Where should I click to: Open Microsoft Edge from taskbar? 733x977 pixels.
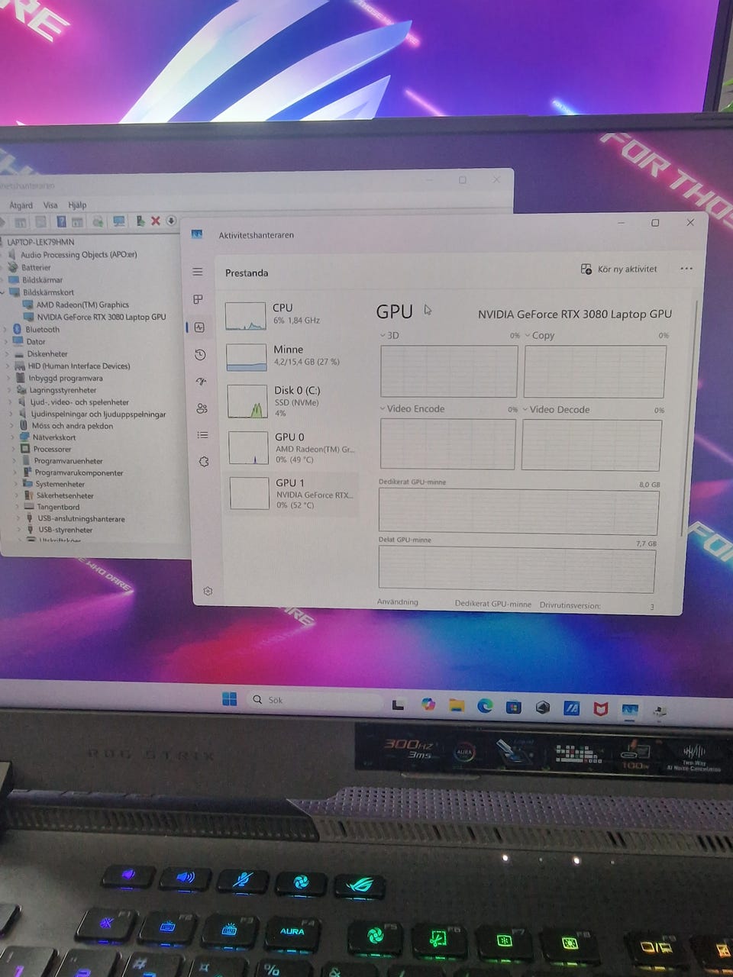click(x=485, y=706)
